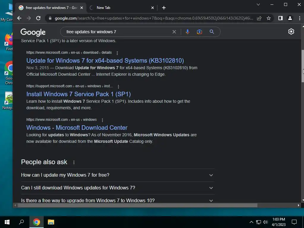Click the Chrome address bar URL
Viewport: 304px width, 228px height.
(154, 18)
